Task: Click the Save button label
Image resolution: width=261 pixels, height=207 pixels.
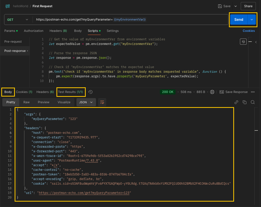Action: pyautogui.click(x=227, y=6)
